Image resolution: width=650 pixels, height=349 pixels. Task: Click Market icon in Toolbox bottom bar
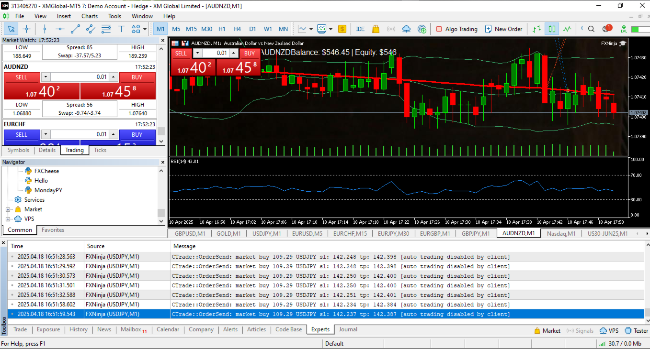point(547,330)
